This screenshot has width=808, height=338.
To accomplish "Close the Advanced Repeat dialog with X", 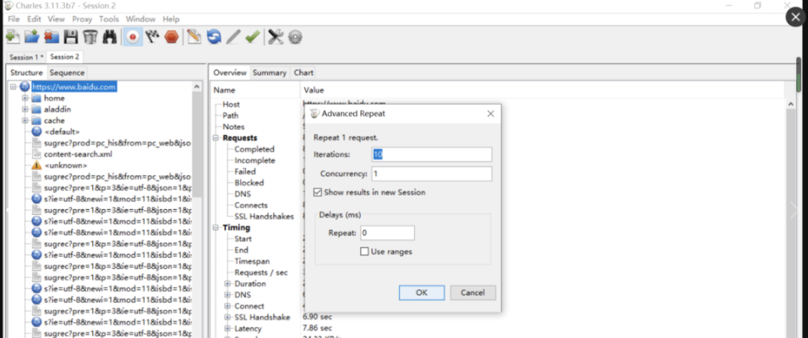I will [490, 114].
